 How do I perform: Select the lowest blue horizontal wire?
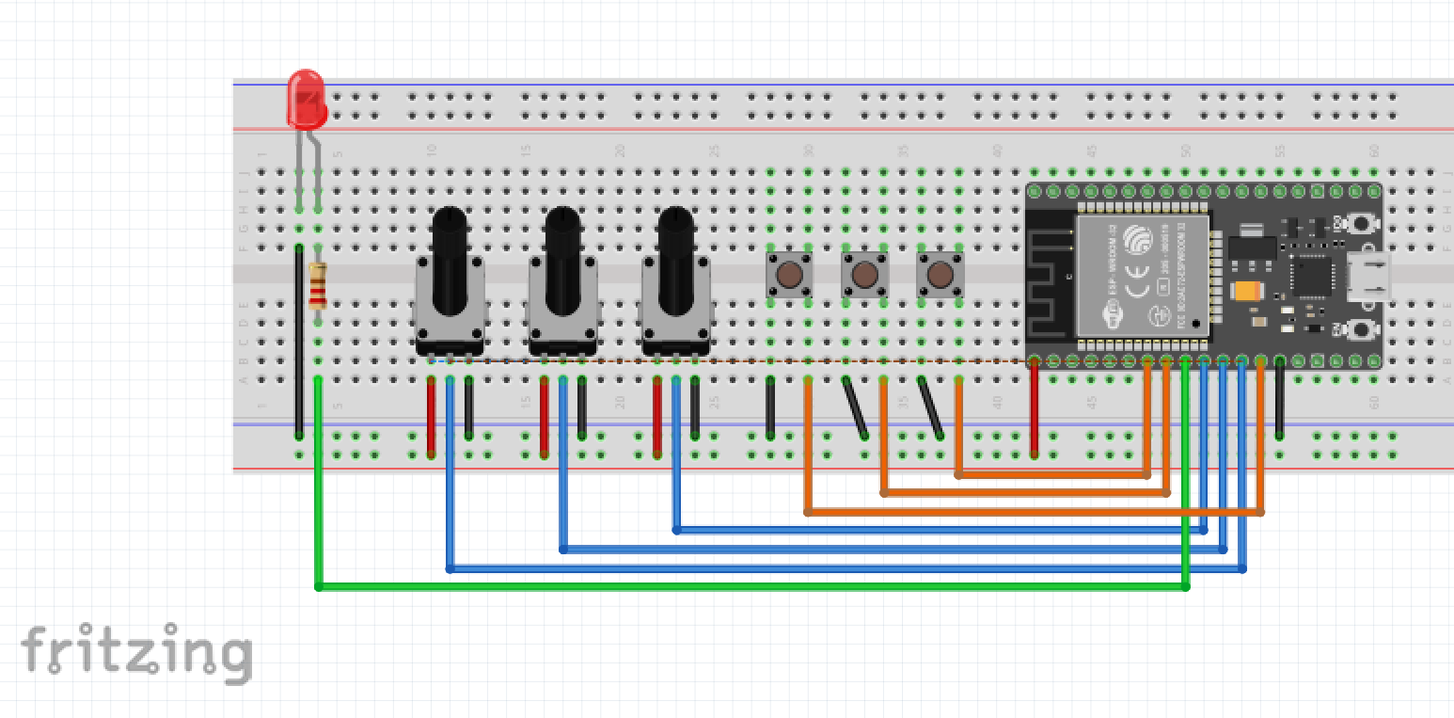(x=846, y=568)
